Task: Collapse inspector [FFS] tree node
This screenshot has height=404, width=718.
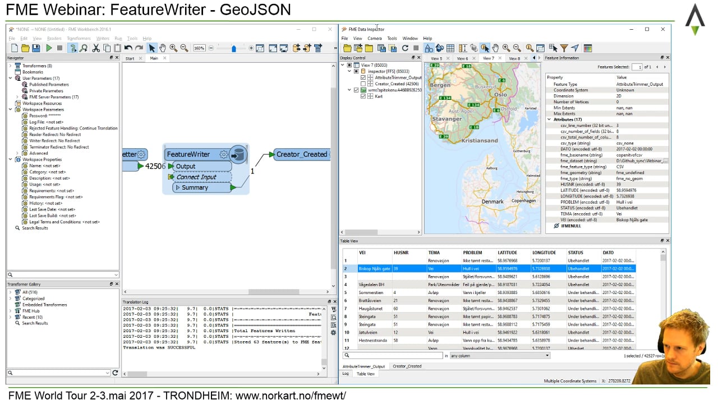Action: point(349,72)
